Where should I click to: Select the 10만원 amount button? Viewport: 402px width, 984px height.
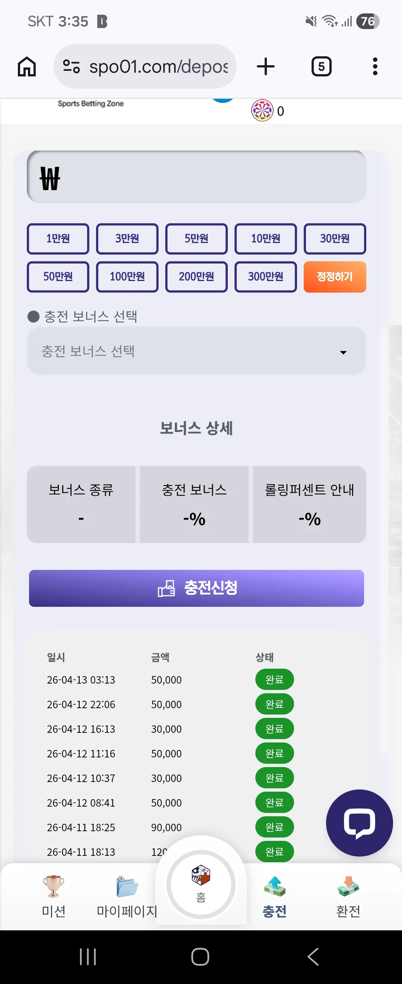pos(266,239)
